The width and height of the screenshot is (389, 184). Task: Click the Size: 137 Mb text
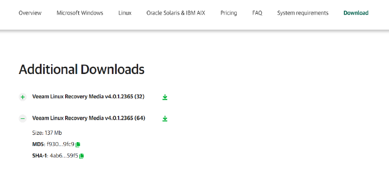tap(47, 133)
